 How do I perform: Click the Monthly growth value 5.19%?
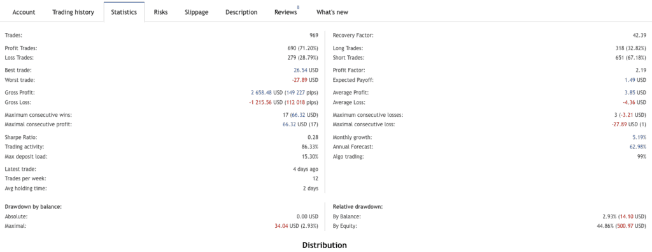click(x=639, y=137)
